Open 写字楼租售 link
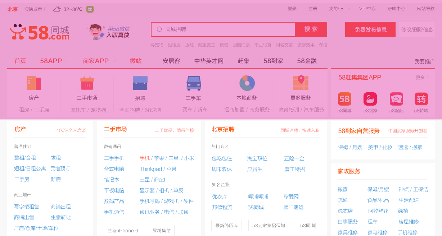Screen dimensions: 442x236 (27, 207)
